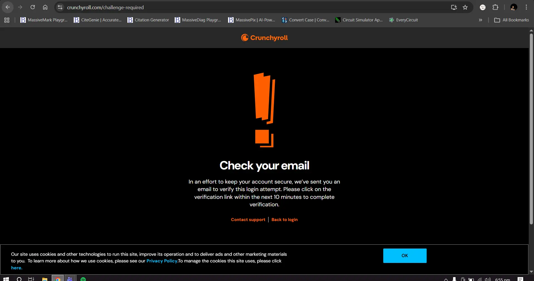The width and height of the screenshot is (534, 281).
Task: Click Back to login link
Action: point(285,220)
